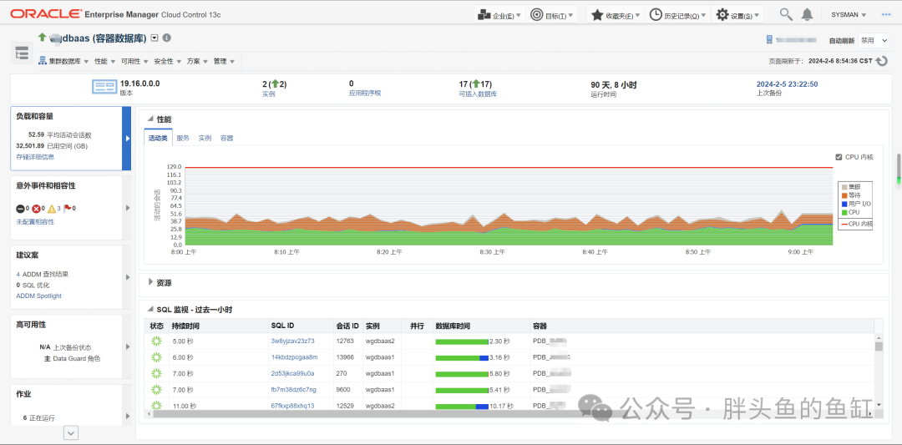The height and width of the screenshot is (445, 902).
Task: Open last backup 2024-2-5 23:22:50 link
Action: pos(787,84)
